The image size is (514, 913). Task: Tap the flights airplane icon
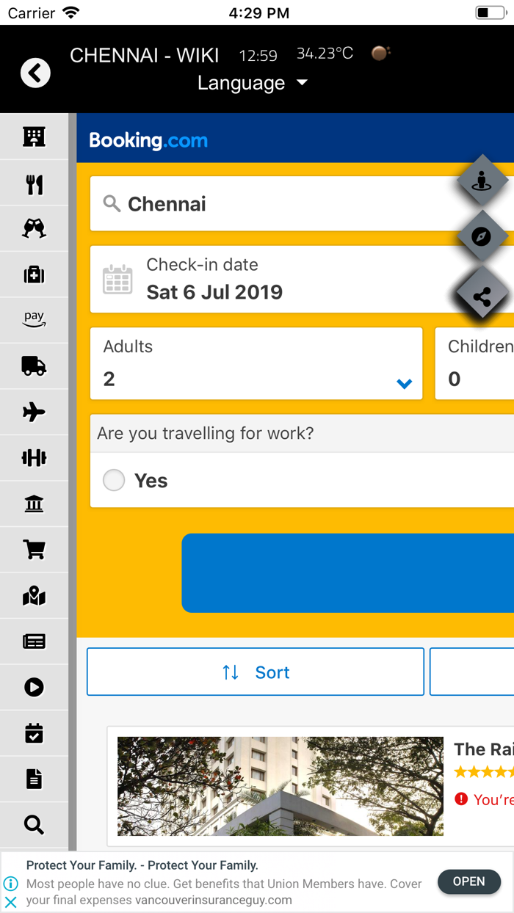(34, 411)
